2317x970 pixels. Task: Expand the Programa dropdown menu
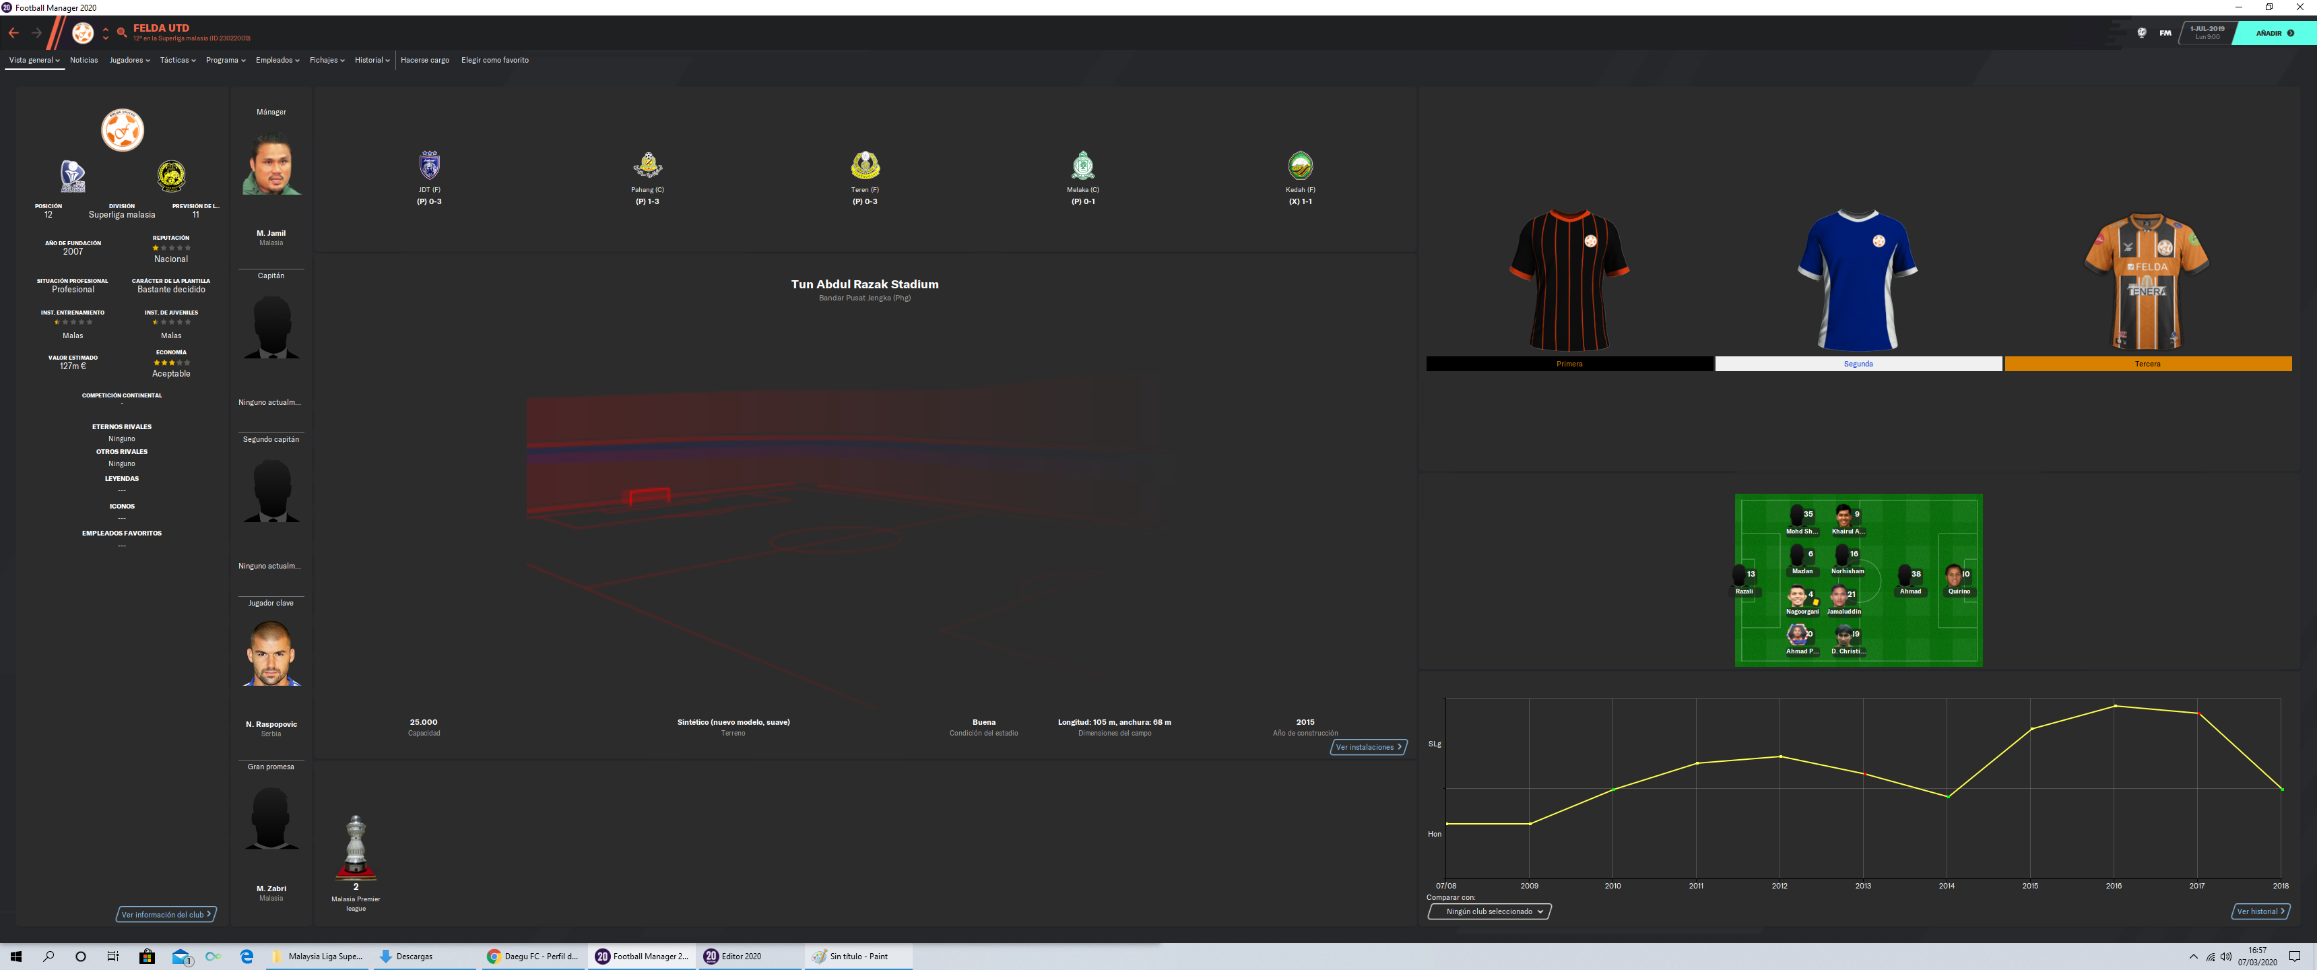coord(226,60)
